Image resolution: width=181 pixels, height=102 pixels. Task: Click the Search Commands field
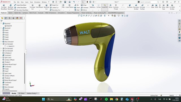coord(148,2)
